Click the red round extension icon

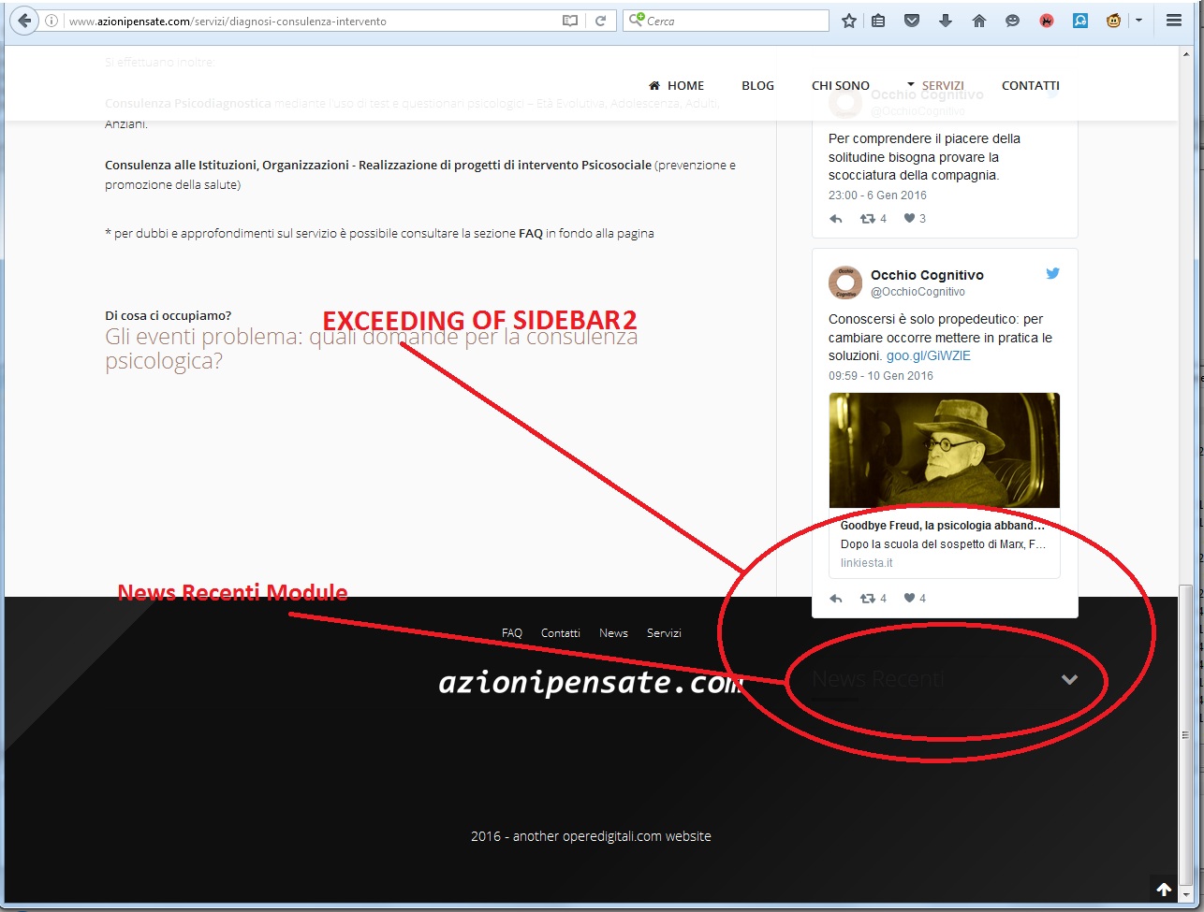tap(1047, 21)
